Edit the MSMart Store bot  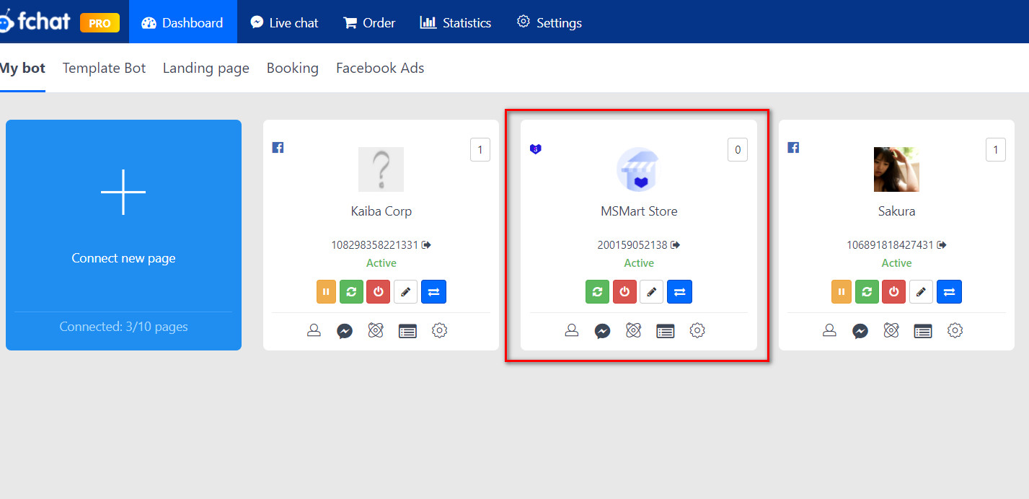651,291
